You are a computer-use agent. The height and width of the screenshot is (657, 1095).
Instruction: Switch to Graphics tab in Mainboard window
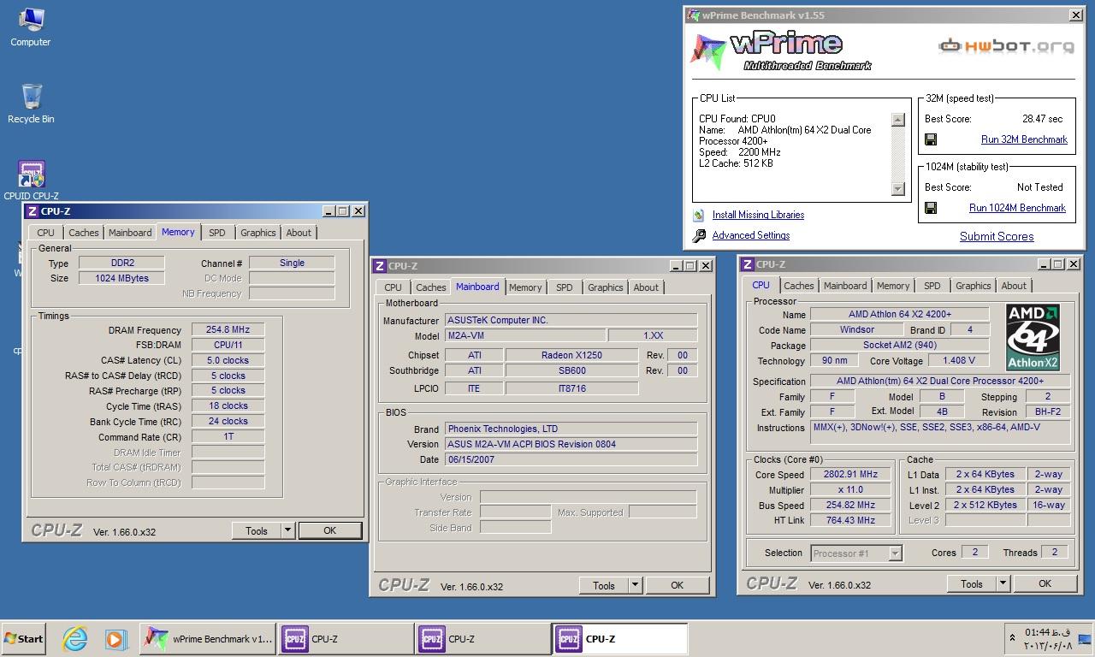(606, 287)
